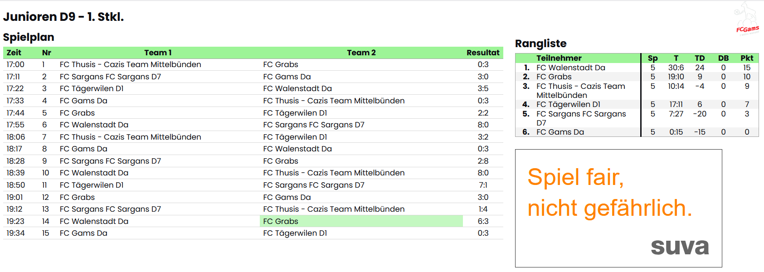The height and width of the screenshot is (272, 764).
Task: Click the FC Gams logo icon
Action: pos(747,19)
